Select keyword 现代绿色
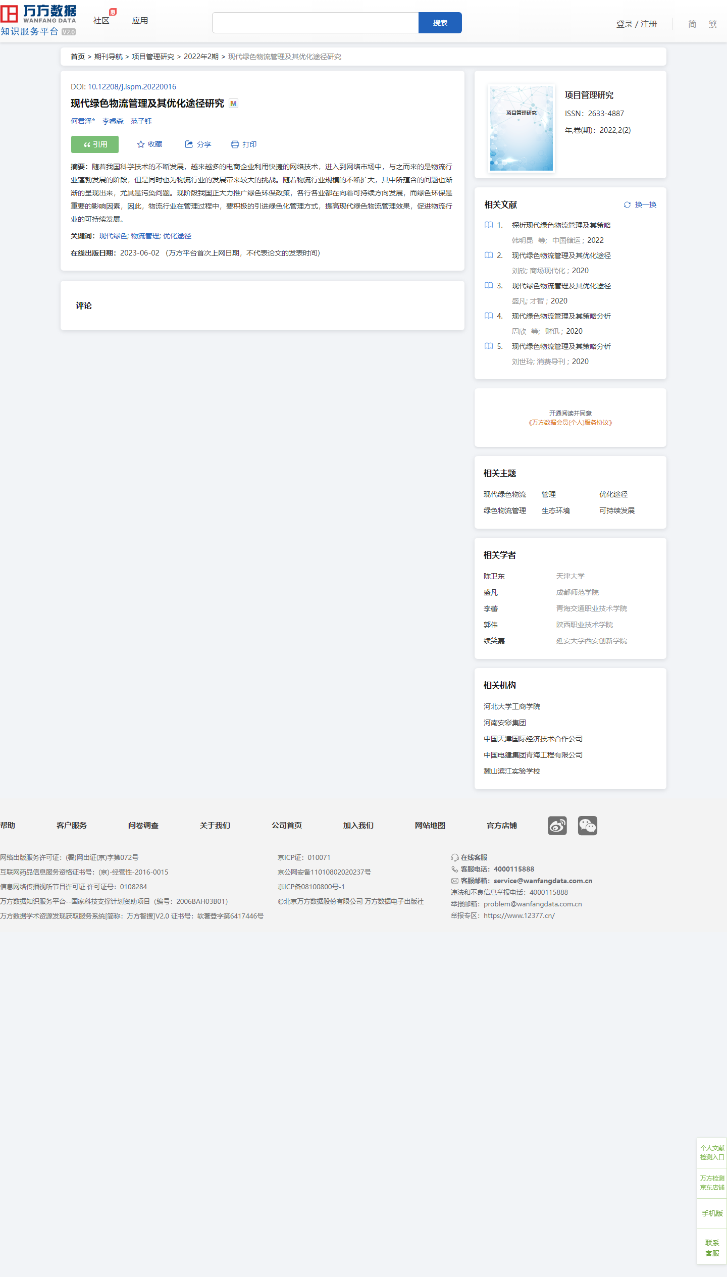This screenshot has height=1277, width=727. pyautogui.click(x=113, y=236)
